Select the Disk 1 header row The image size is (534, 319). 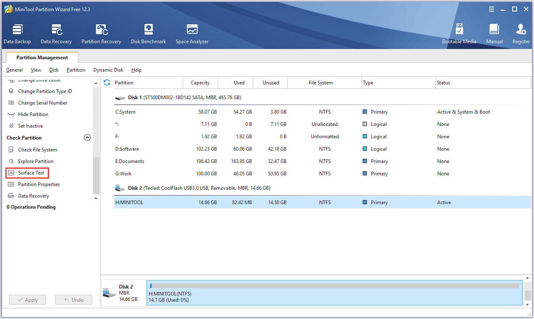click(x=322, y=98)
